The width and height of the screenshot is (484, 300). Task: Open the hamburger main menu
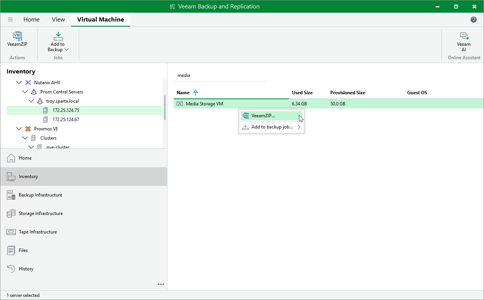pos(10,19)
